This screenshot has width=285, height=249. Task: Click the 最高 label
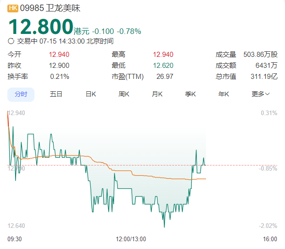point(118,55)
